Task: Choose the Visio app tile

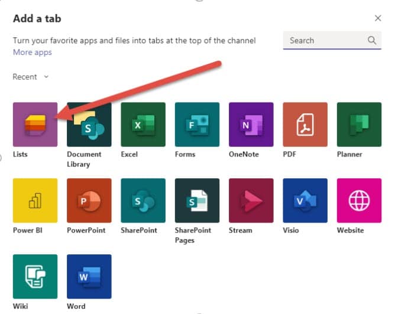Action: click(x=305, y=200)
